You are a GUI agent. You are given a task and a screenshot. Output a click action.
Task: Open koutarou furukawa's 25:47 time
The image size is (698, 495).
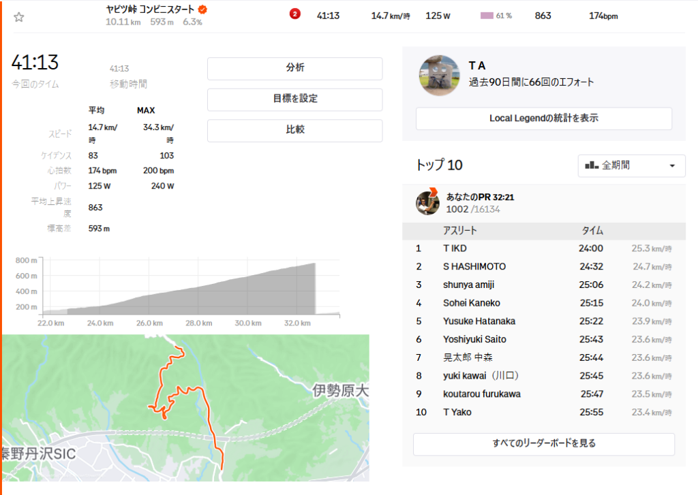click(x=592, y=394)
